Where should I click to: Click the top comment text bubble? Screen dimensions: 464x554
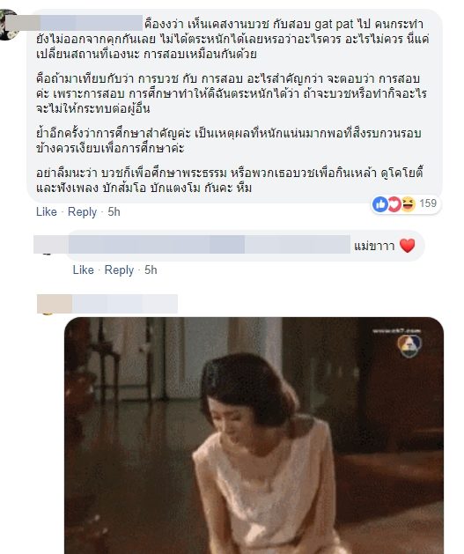point(234,106)
